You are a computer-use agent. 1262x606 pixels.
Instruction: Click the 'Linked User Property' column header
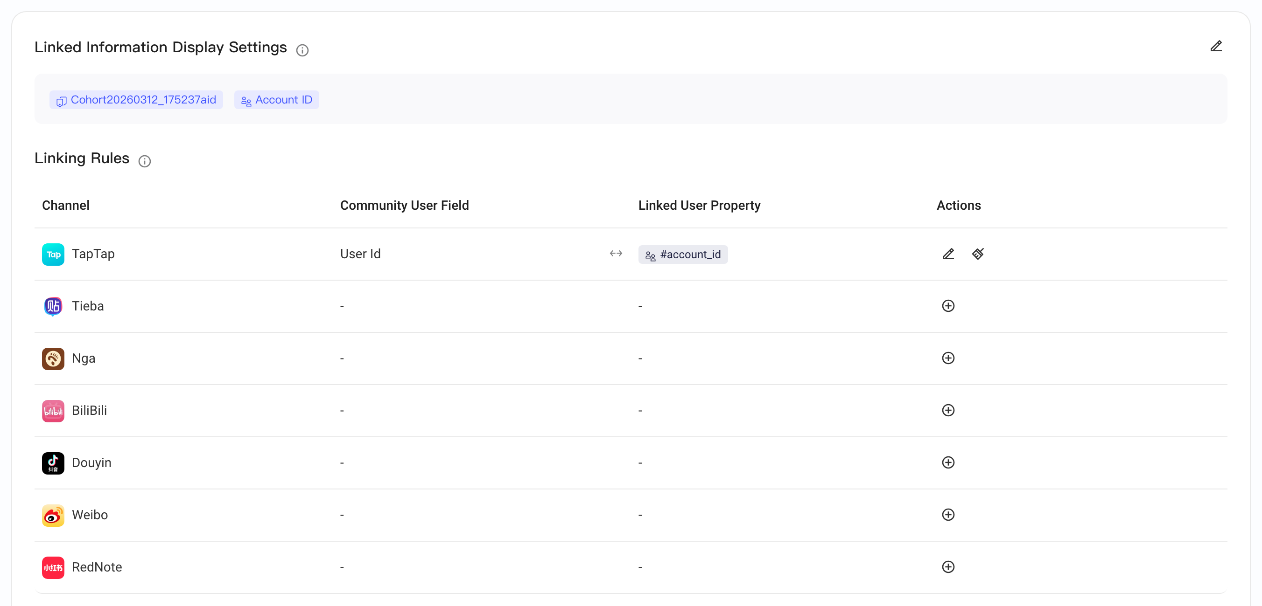click(699, 205)
